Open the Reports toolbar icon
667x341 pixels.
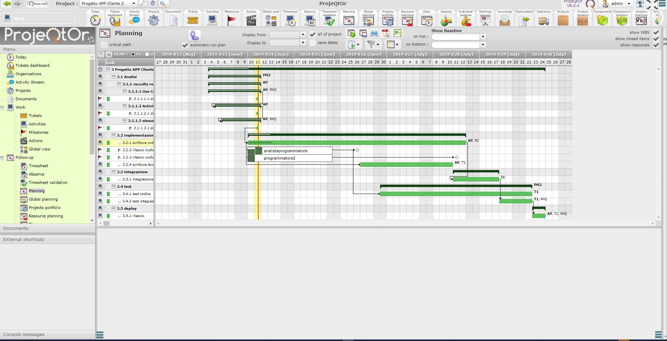point(446,21)
